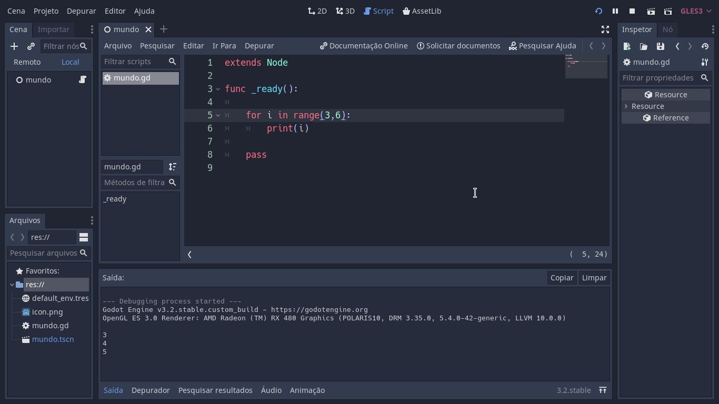This screenshot has width=719, height=404.
Task: Select mundo.tscn in file system
Action: pos(53,339)
